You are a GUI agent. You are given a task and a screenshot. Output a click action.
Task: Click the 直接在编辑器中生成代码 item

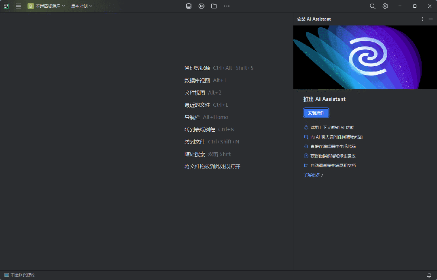point(333,146)
